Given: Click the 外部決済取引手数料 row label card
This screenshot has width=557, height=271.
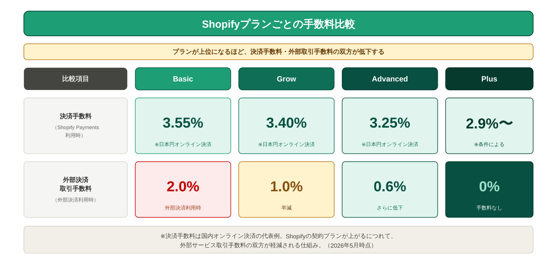Looking at the screenshot, I should 76,190.
